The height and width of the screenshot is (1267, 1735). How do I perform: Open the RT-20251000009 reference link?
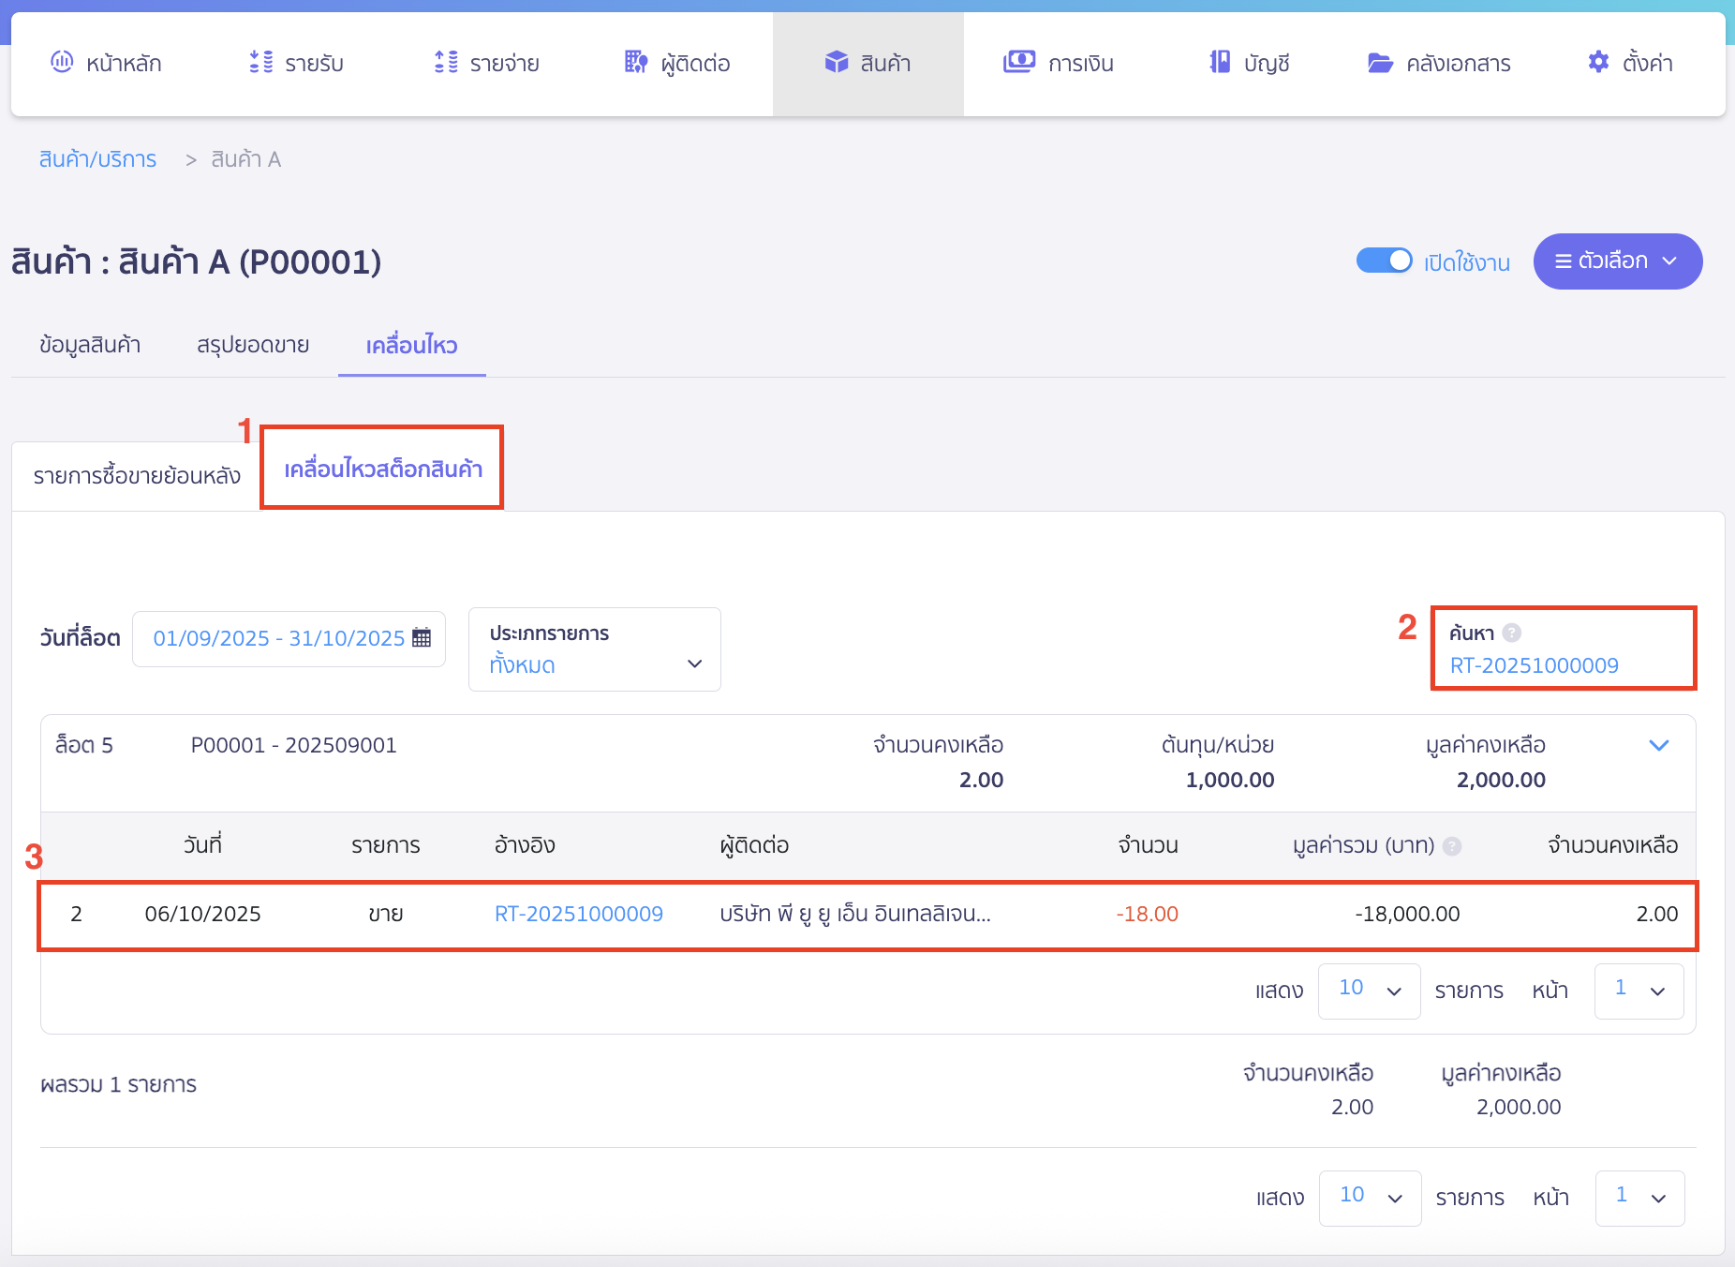tap(578, 914)
